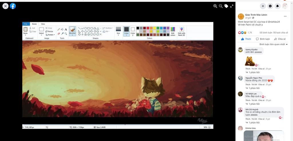This screenshot has width=293, height=141.
Task: Click Crop in Paint's Image group
Action: [49, 28]
